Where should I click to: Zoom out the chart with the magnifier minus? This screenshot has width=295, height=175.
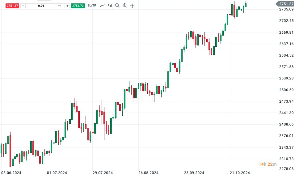[117, 6]
